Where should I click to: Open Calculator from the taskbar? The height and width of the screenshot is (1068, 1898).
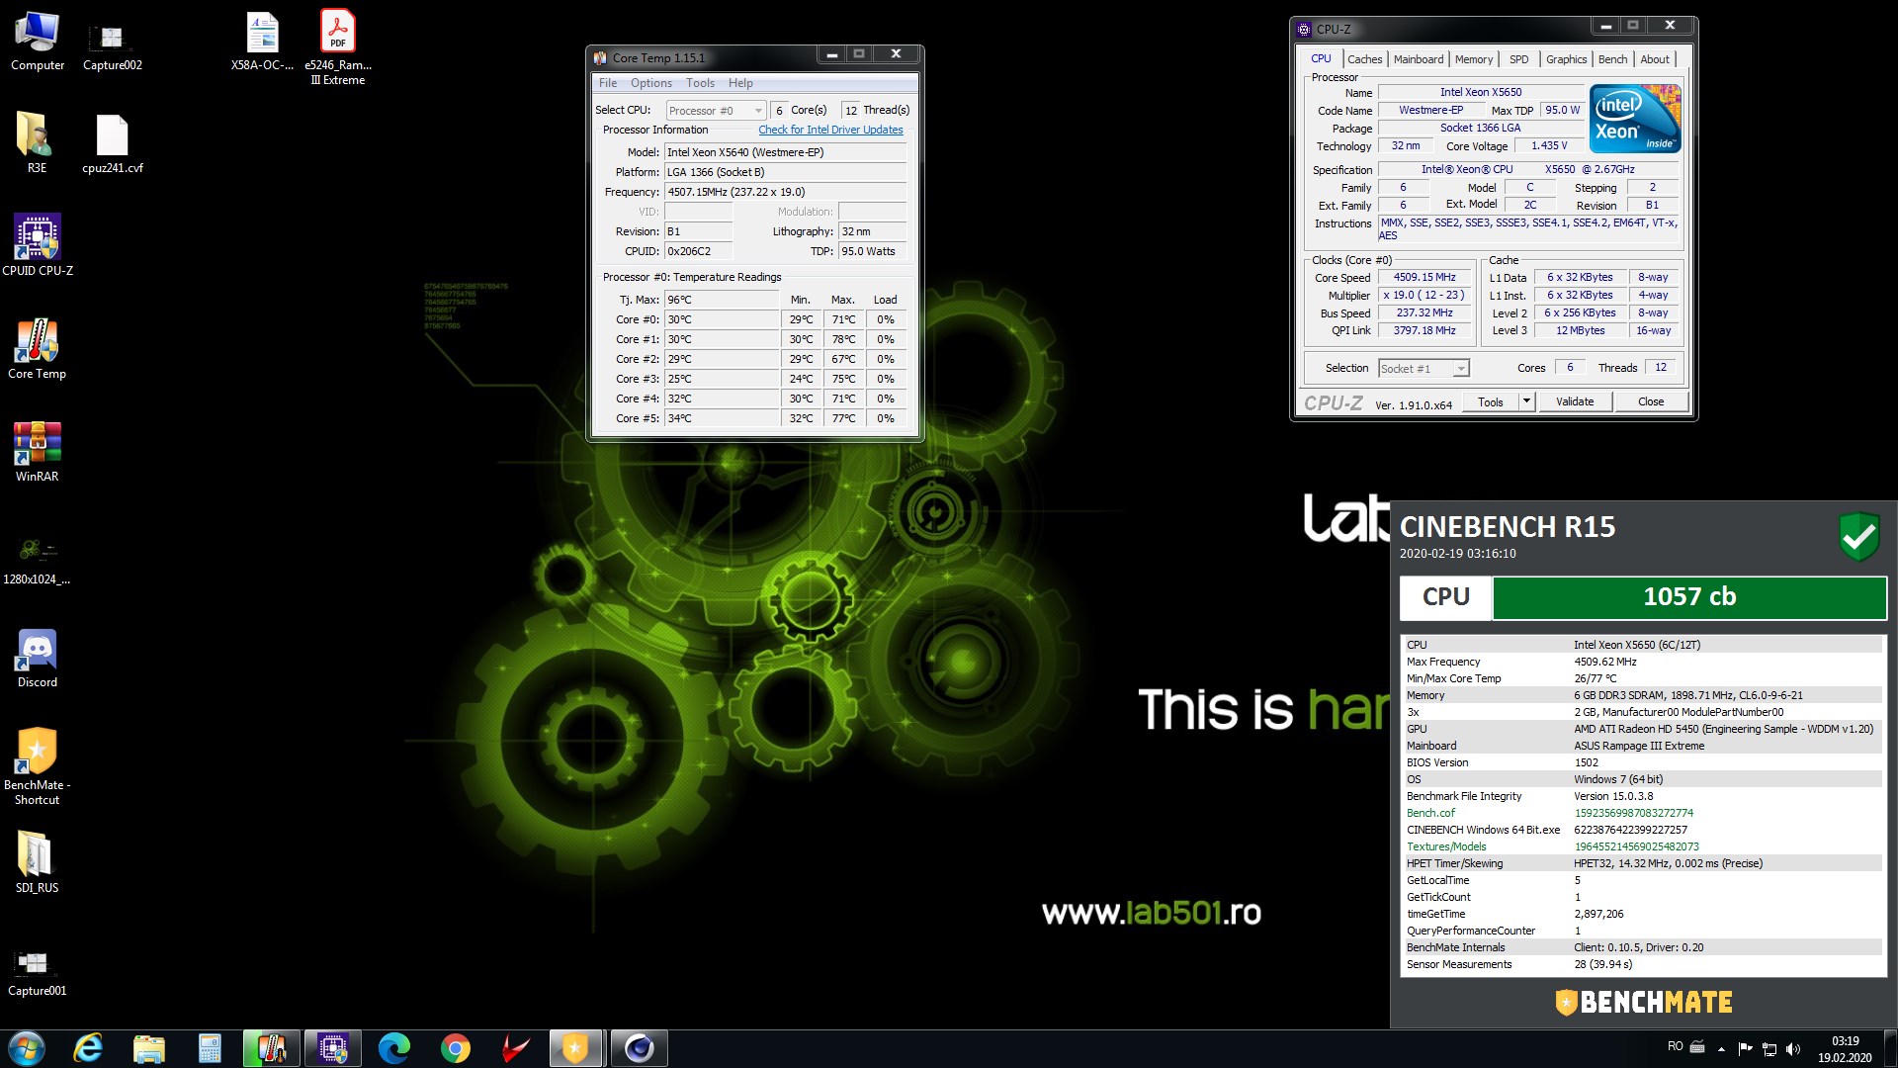coord(210,1048)
